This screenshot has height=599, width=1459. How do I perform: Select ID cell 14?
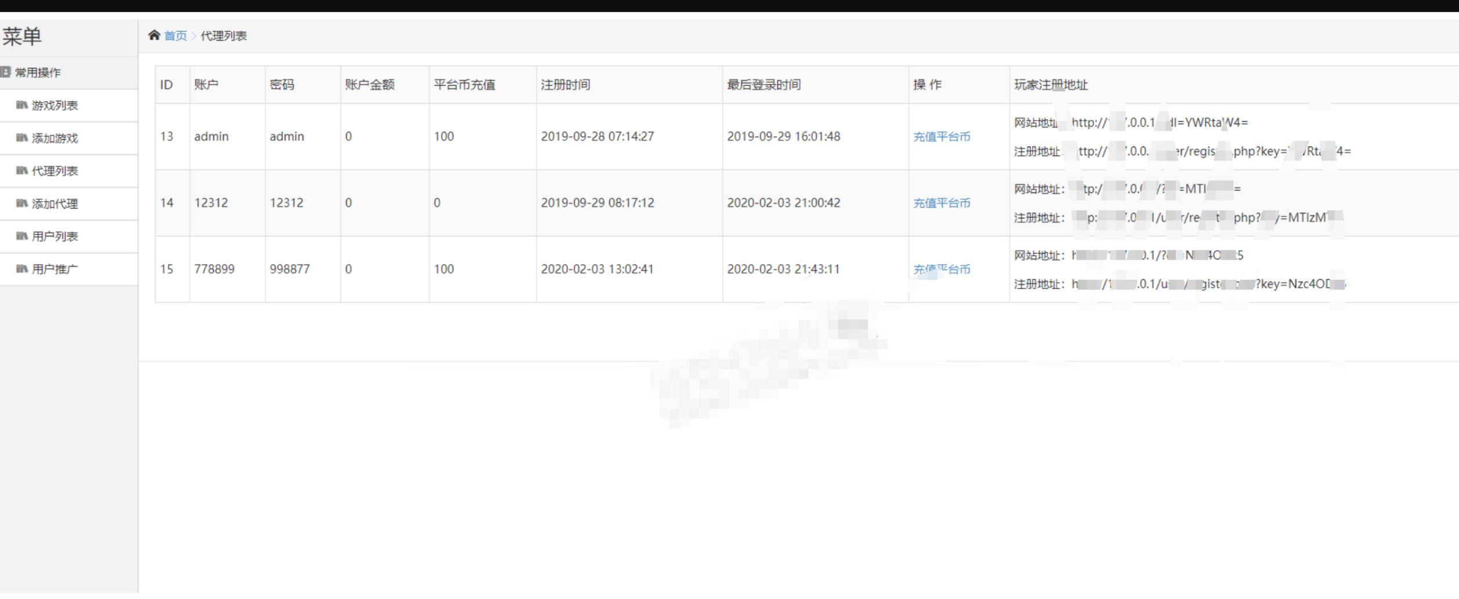[167, 203]
